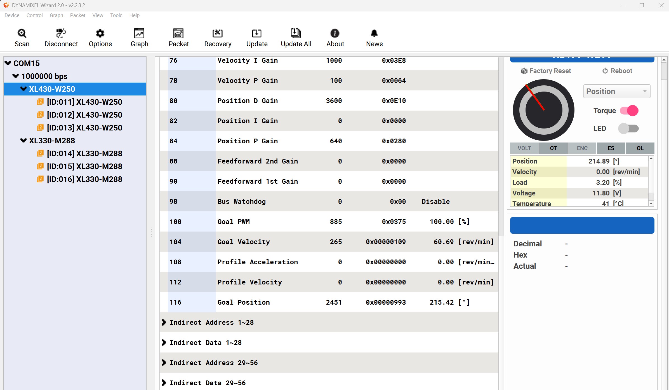
Task: Open the Packet menu in menu bar
Action: click(77, 15)
